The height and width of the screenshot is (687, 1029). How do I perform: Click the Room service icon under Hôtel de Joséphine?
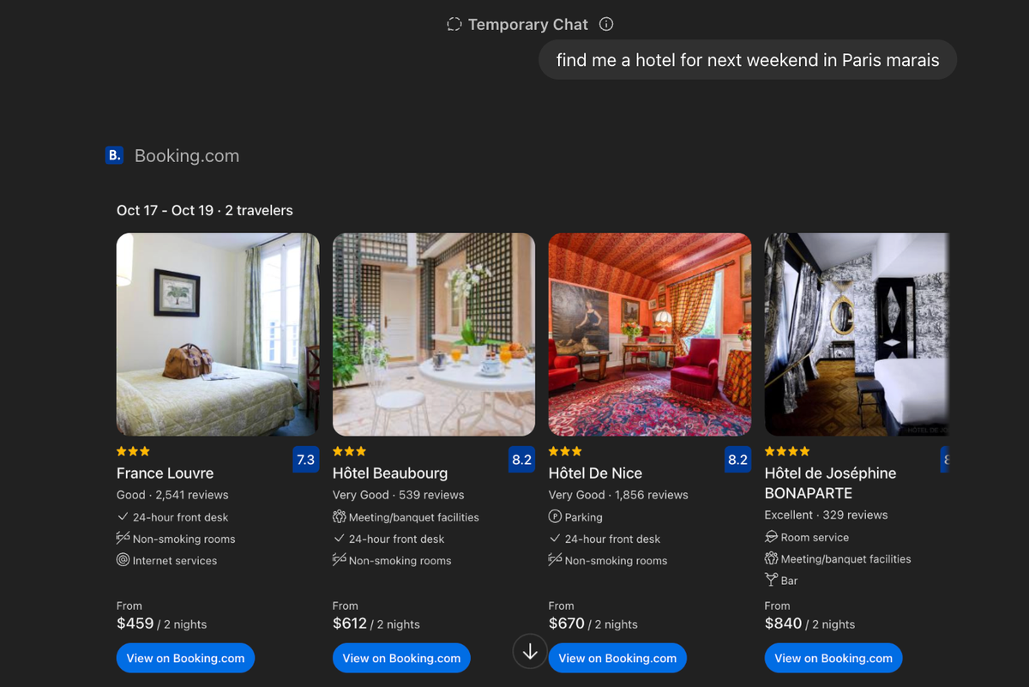[x=773, y=536]
